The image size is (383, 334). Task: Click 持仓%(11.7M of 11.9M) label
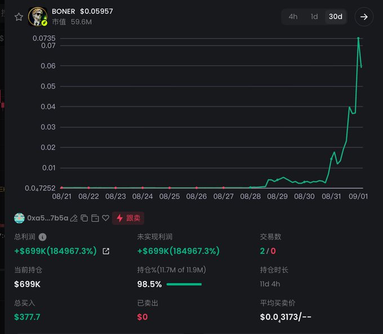pyautogui.click(x=171, y=270)
